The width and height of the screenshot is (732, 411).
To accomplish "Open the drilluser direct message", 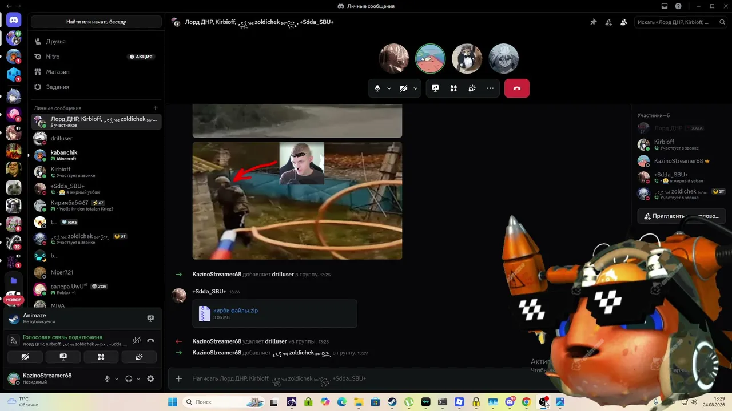I will [x=96, y=138].
